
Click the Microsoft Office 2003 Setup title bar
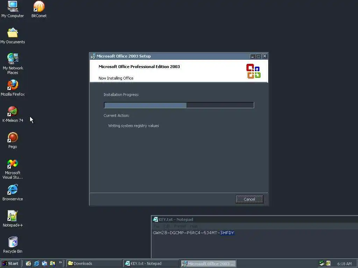pos(179,56)
